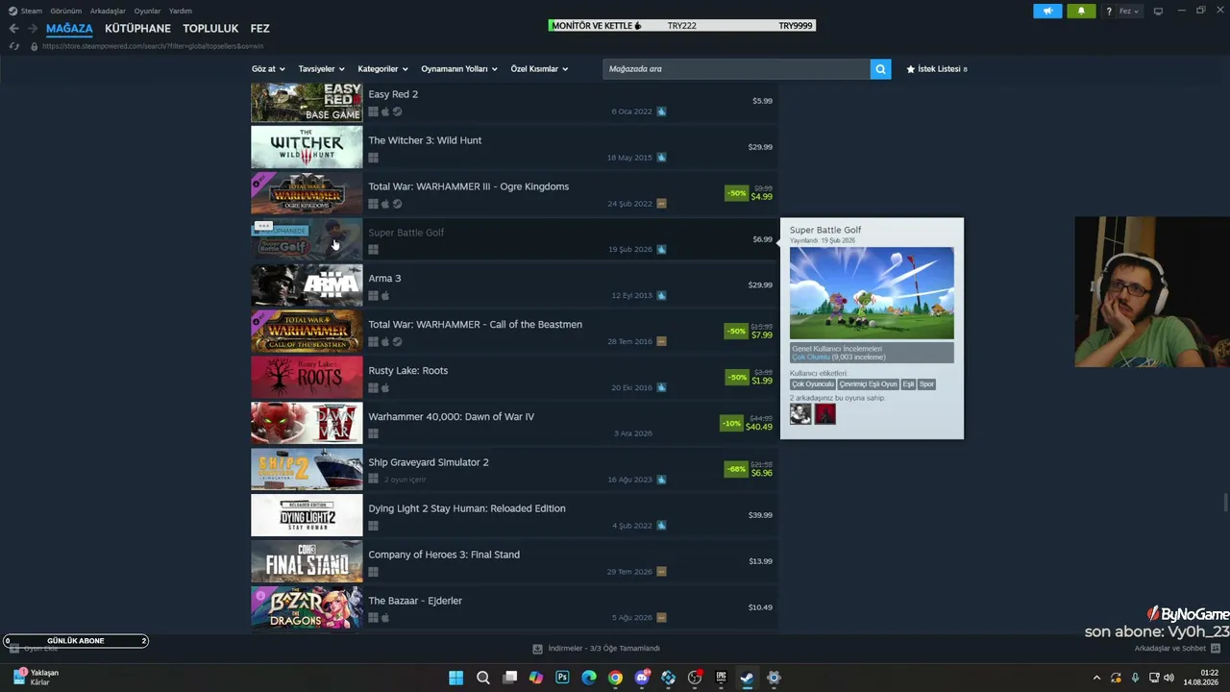Open Windows Start menu
Image resolution: width=1230 pixels, height=692 pixels.
(x=456, y=678)
